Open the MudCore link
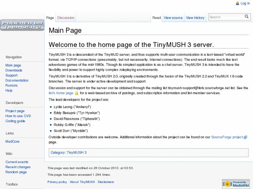 pos(13,141)
